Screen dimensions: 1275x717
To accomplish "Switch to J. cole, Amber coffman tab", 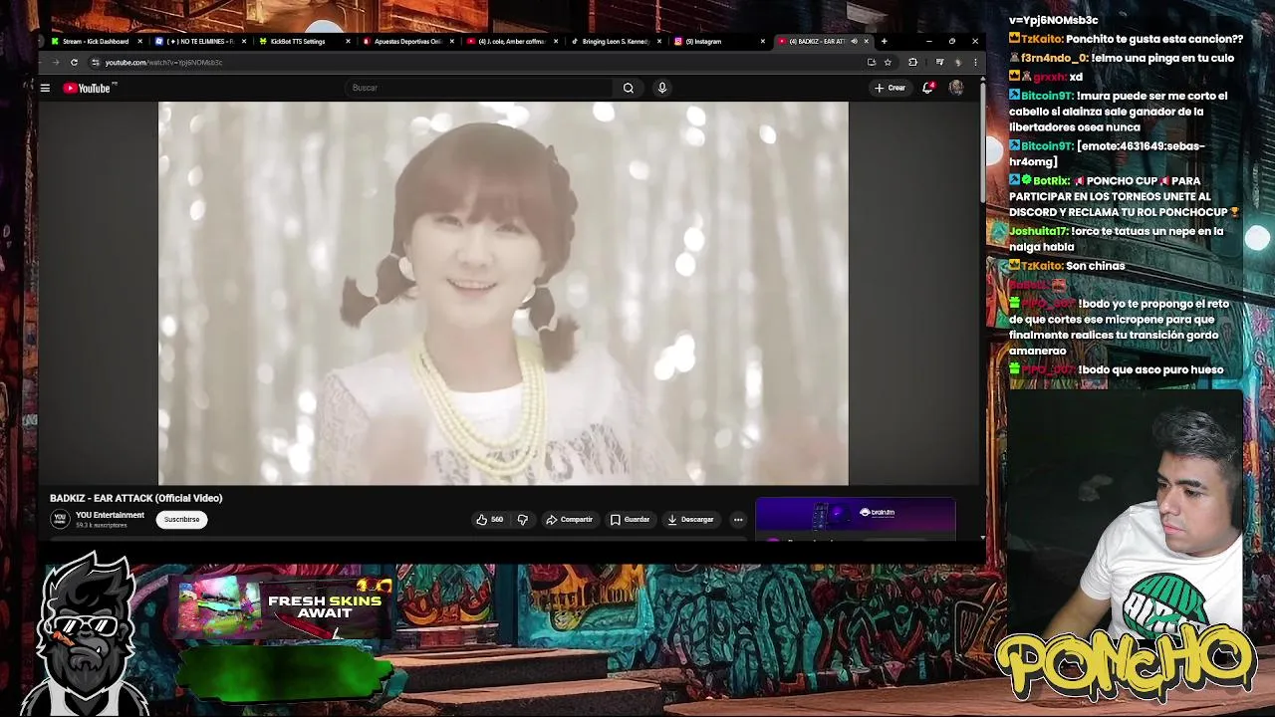I will [511, 41].
